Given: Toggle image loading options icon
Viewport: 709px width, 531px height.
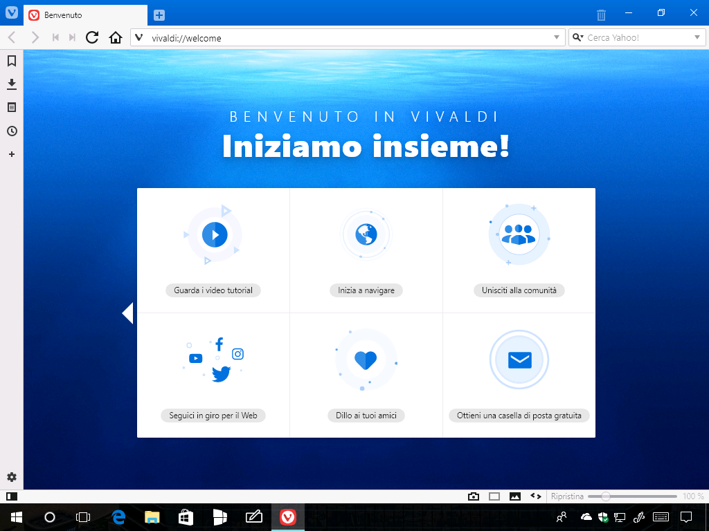Looking at the screenshot, I should (x=515, y=496).
